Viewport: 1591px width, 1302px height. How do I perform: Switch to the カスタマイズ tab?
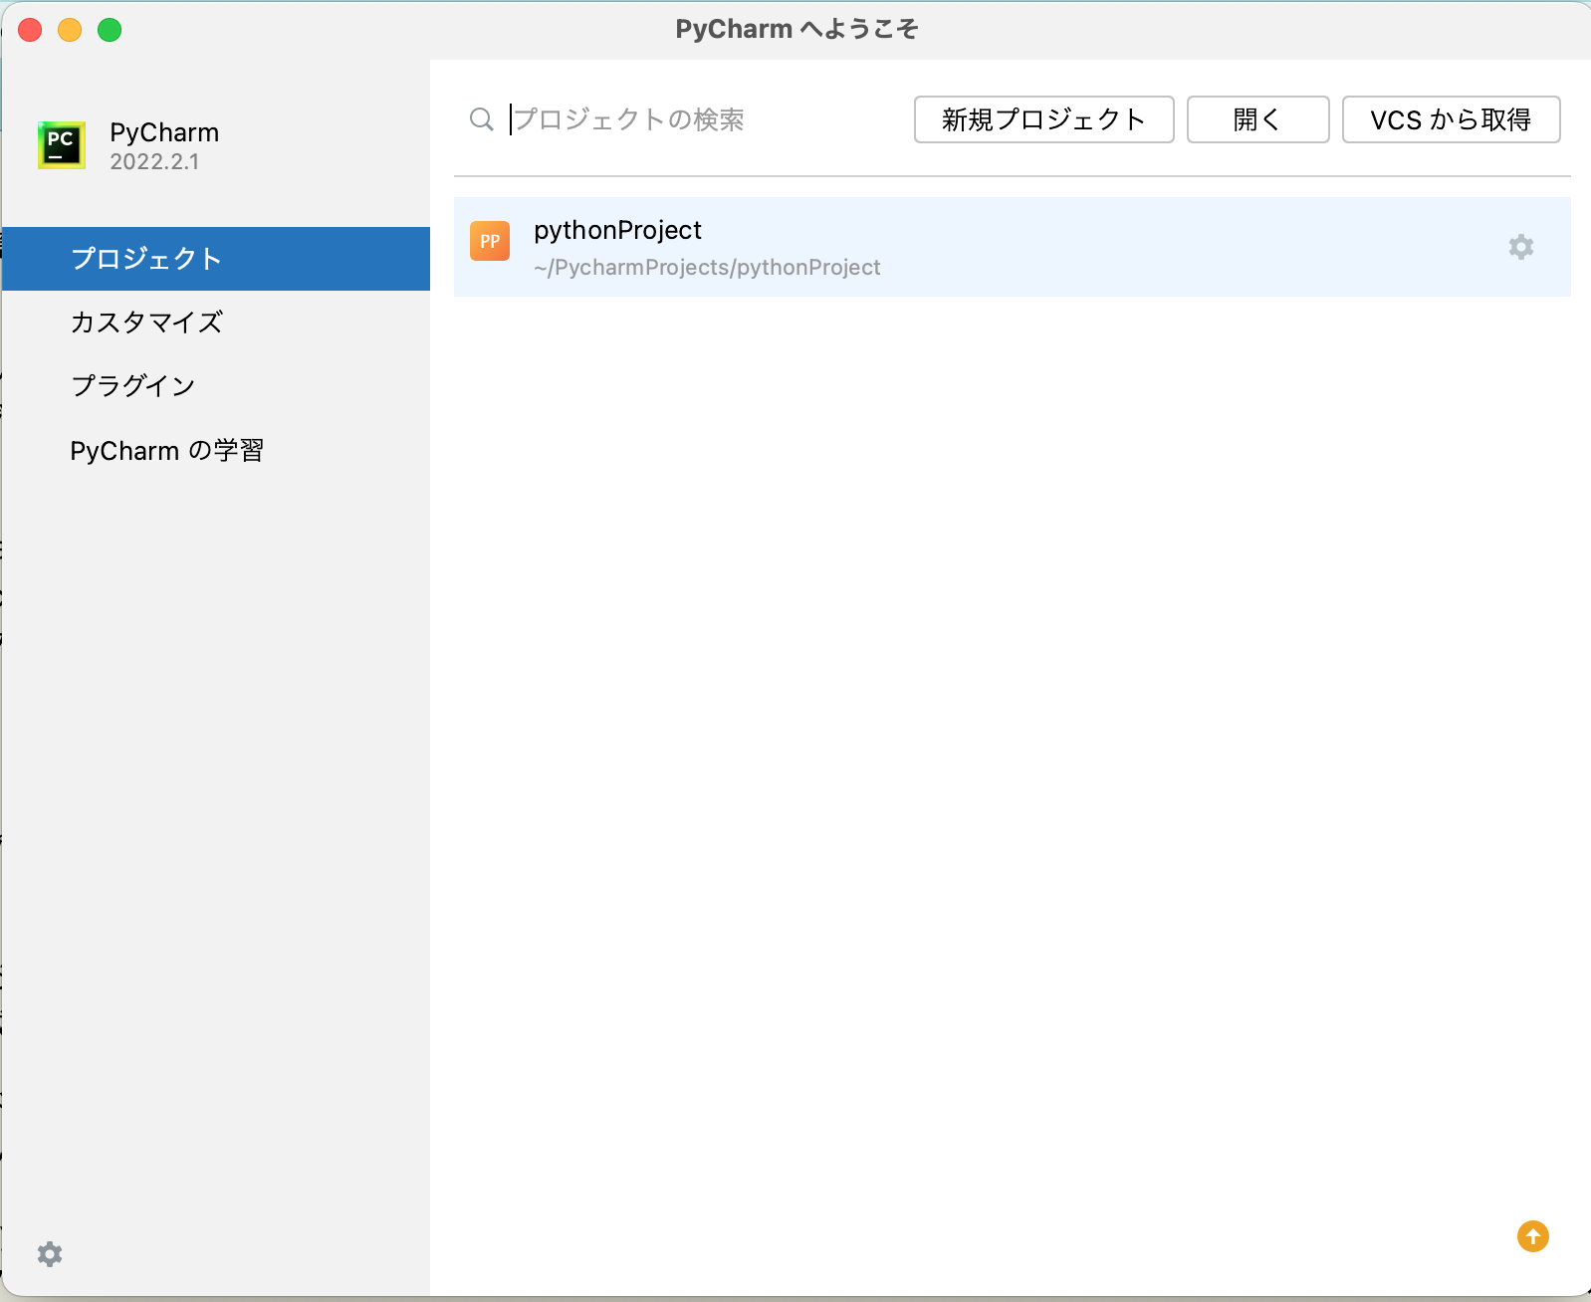point(216,323)
